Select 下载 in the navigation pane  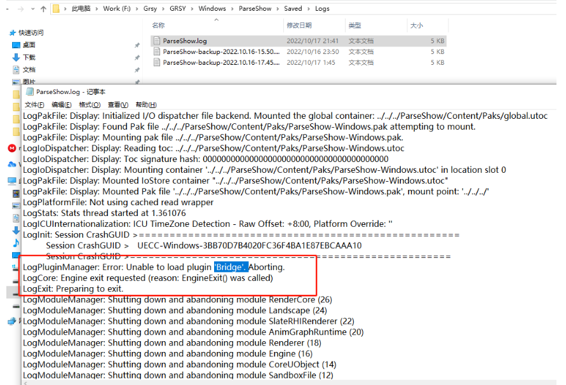coord(29,57)
